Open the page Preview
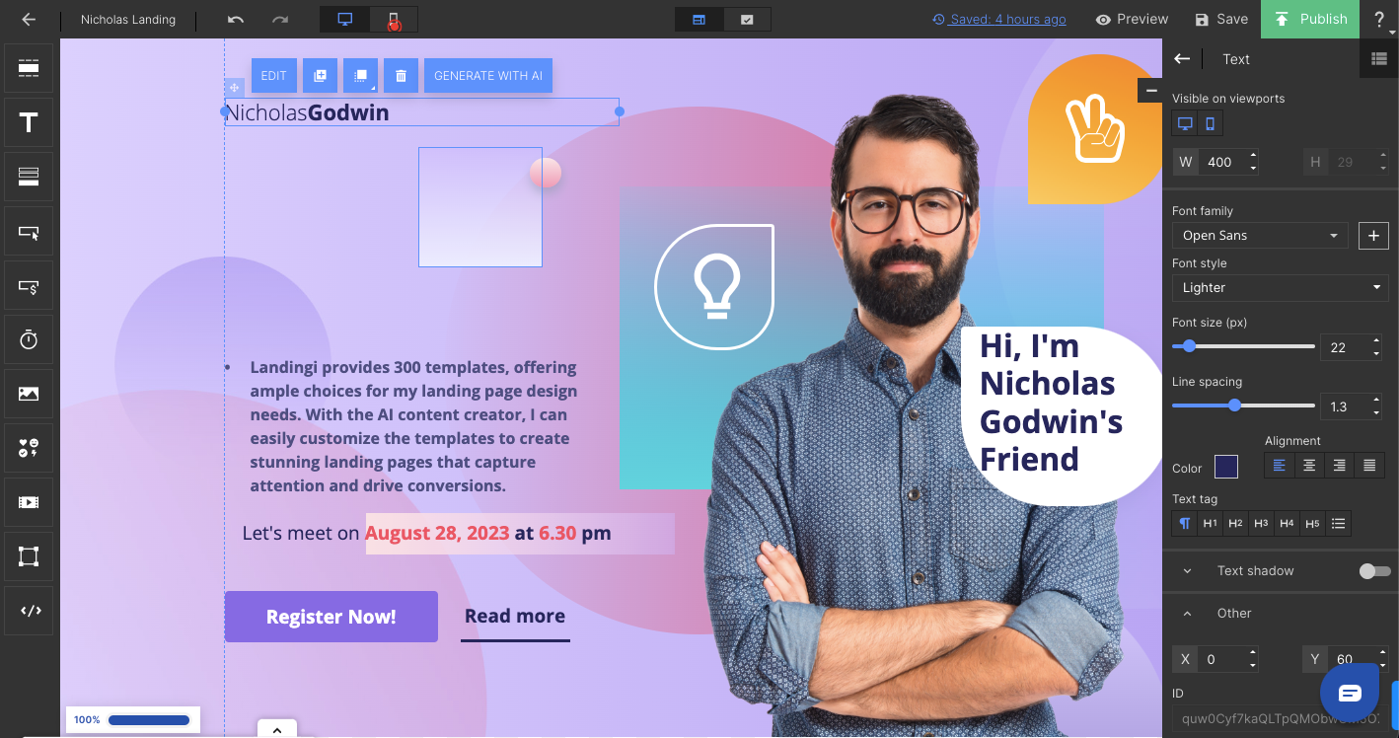1399x738 pixels. pos(1132,20)
